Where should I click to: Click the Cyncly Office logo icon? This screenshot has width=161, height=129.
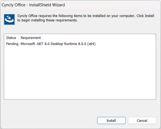pos(9,19)
